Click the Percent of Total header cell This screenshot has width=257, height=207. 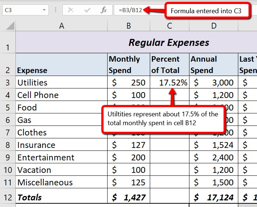pos(170,64)
